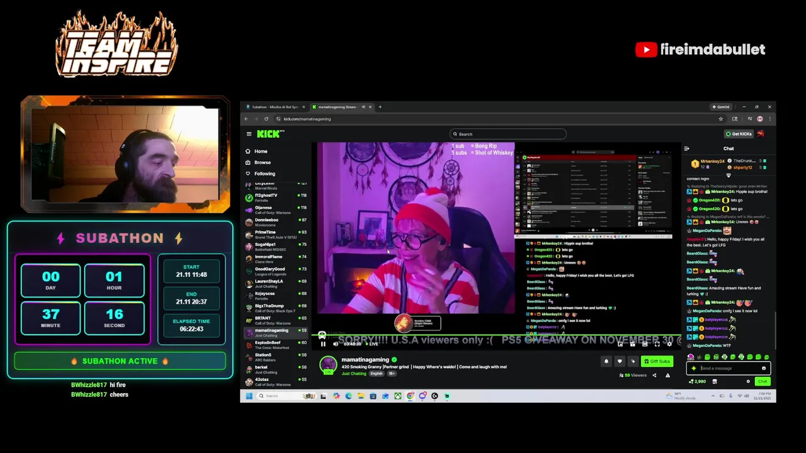Open File Explorer from the taskbar
This screenshot has height=453, width=806.
pos(361,396)
